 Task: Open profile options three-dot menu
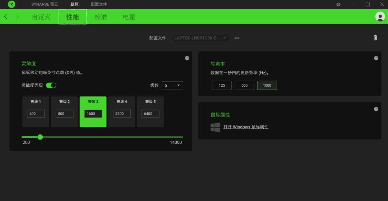(237, 38)
